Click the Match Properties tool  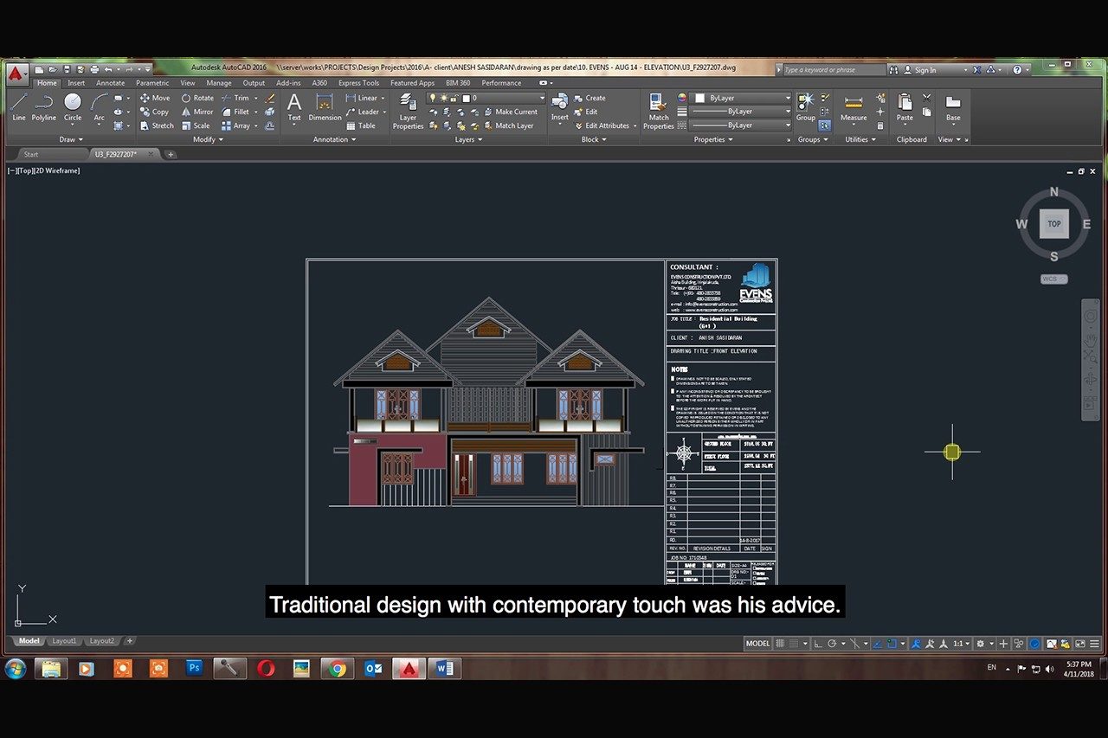[x=658, y=111]
